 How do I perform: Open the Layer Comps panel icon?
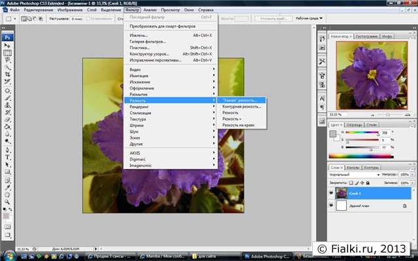[322, 121]
